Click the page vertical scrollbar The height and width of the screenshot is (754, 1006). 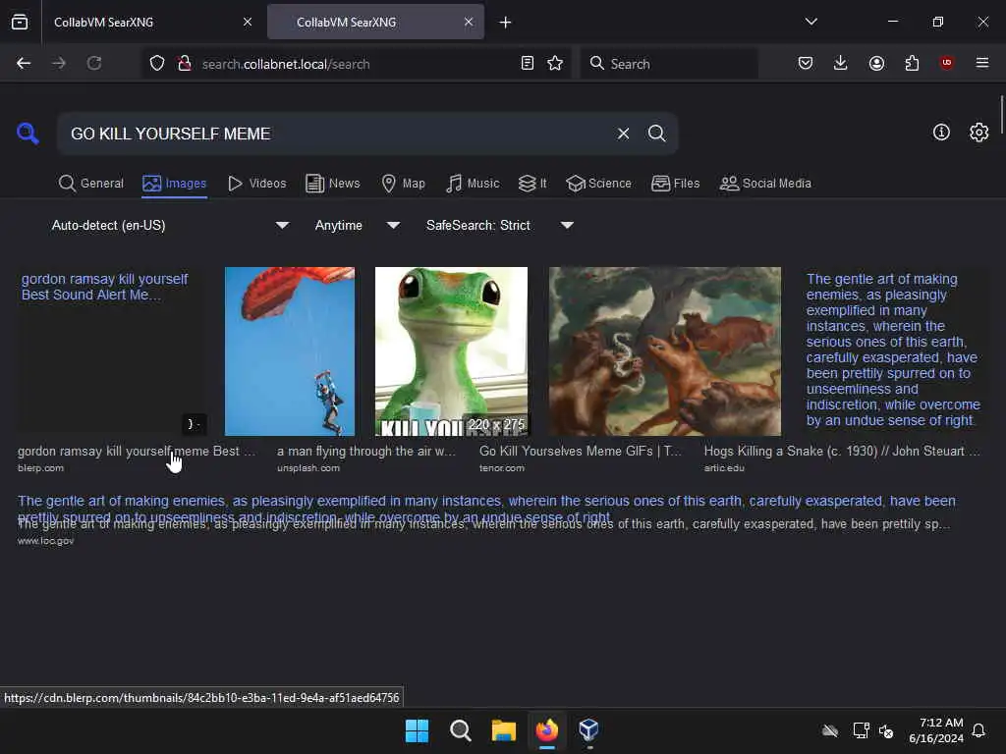point(1001,116)
